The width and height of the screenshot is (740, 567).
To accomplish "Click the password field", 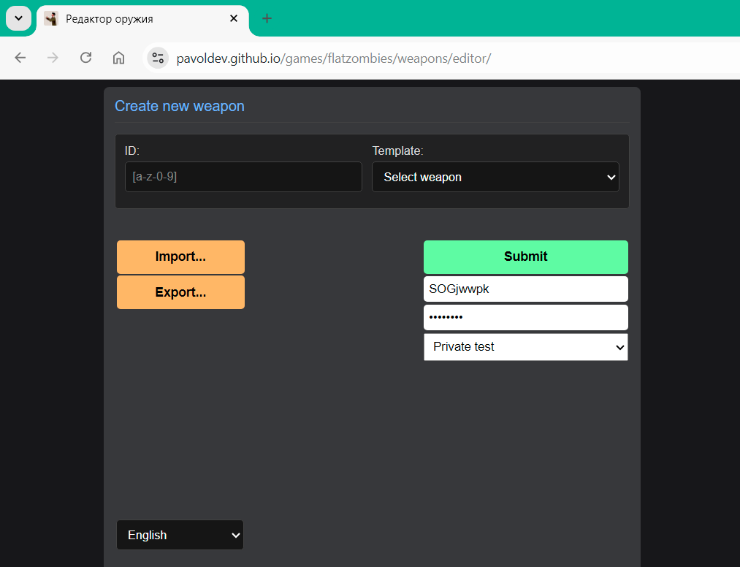I will 526,317.
